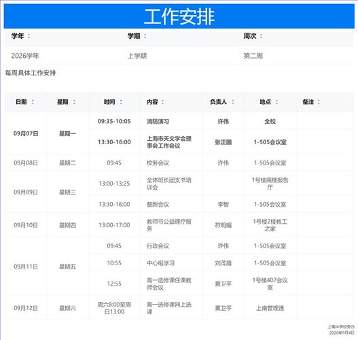The height and width of the screenshot is (340, 358).
Task: Open the 内容 column options icon
Action: [163, 102]
